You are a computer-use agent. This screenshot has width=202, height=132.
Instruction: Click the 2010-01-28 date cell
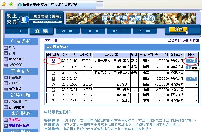point(69,100)
